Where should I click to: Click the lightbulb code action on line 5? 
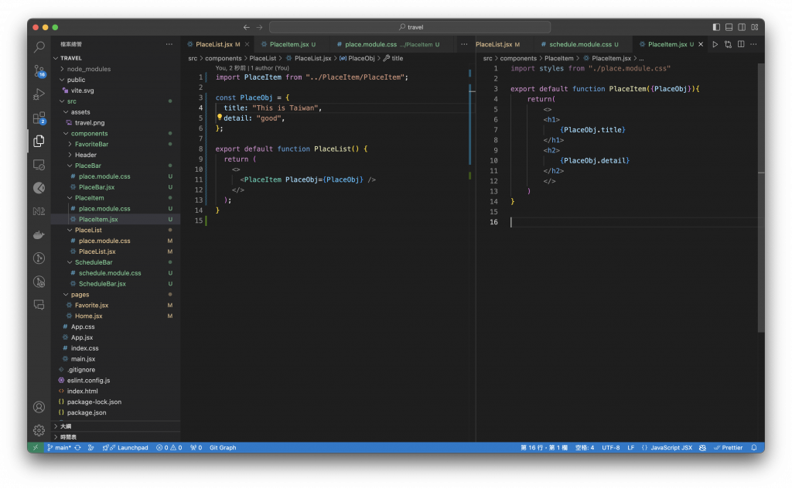[x=220, y=117]
